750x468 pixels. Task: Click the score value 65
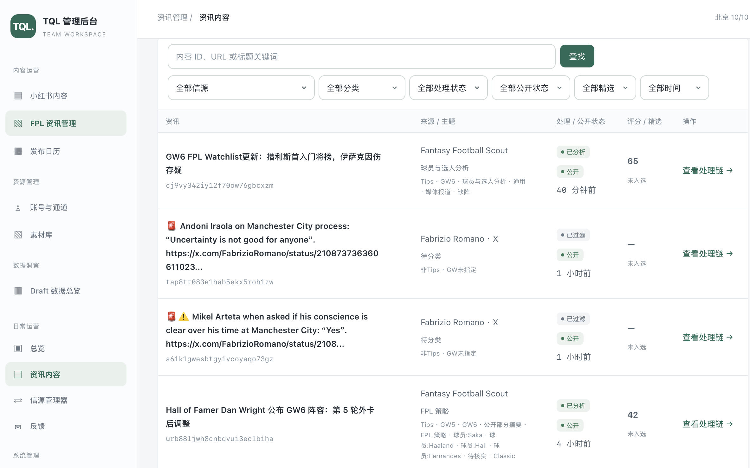click(633, 161)
